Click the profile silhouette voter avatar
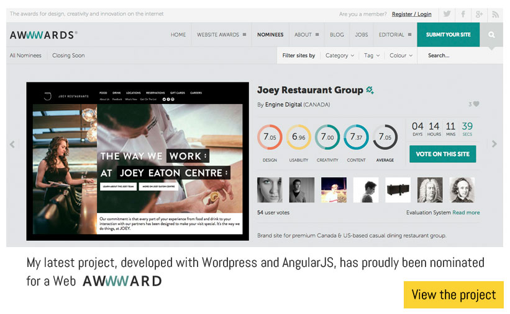 pyautogui.click(x=366, y=190)
